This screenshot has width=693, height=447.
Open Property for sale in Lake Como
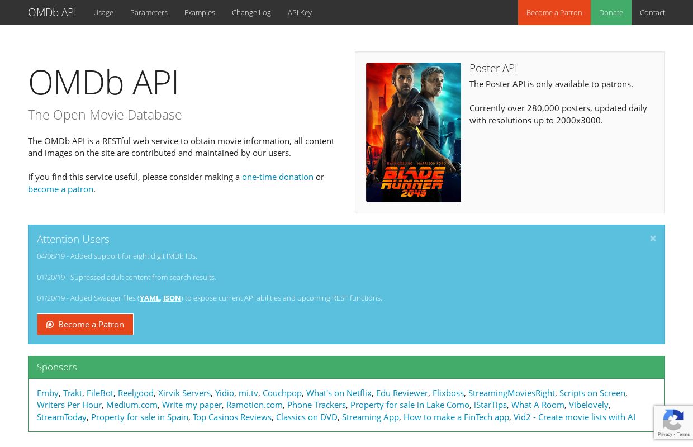click(410, 405)
